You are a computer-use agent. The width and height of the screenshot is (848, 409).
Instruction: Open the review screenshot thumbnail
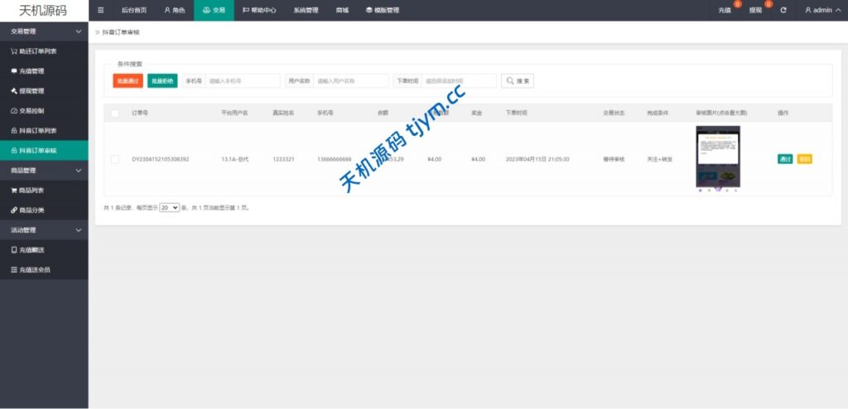(717, 157)
